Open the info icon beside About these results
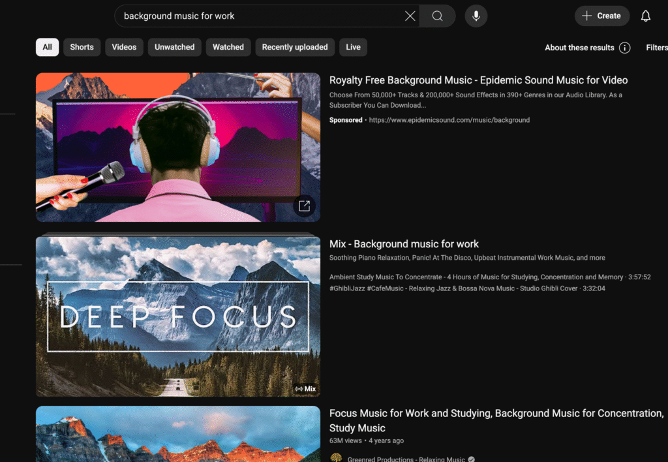 (624, 48)
